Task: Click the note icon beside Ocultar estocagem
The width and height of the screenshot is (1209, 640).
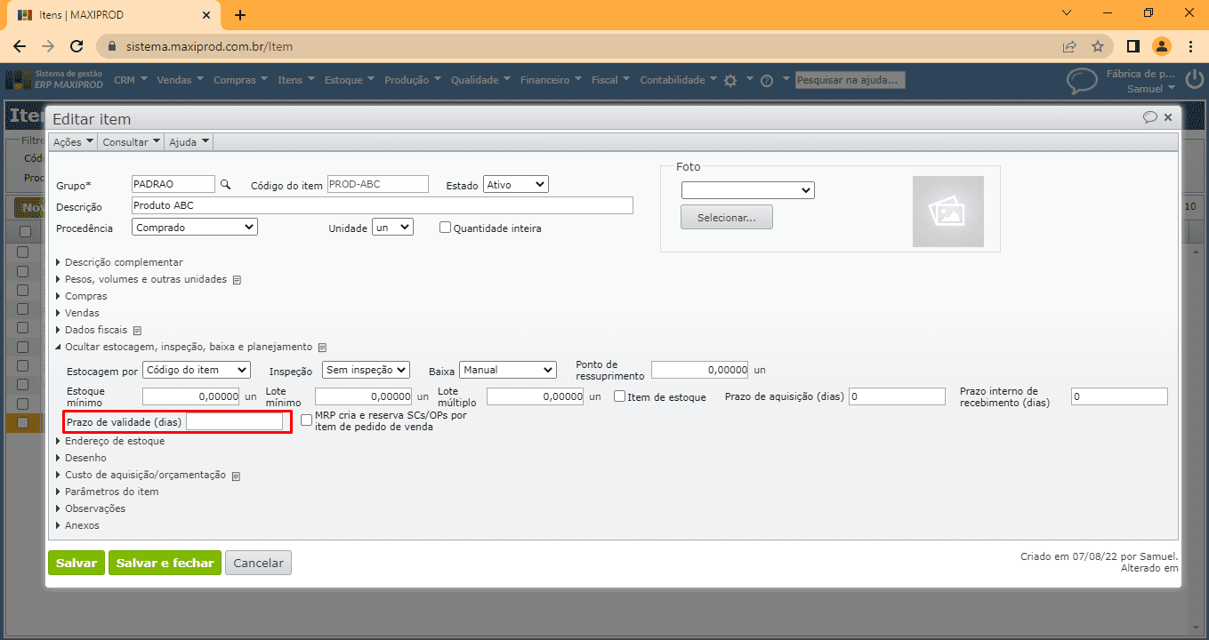Action: (x=323, y=348)
